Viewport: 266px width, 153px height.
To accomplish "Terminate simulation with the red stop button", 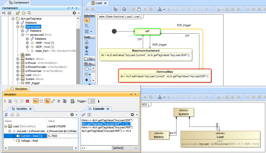I will click(27, 101).
